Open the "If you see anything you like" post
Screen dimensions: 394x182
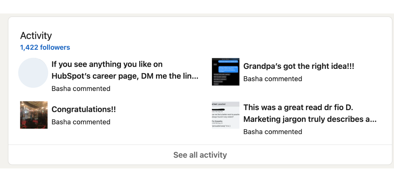(x=125, y=70)
